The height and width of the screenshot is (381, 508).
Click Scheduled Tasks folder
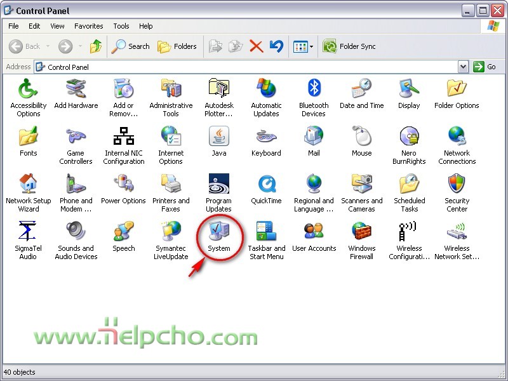tap(409, 193)
